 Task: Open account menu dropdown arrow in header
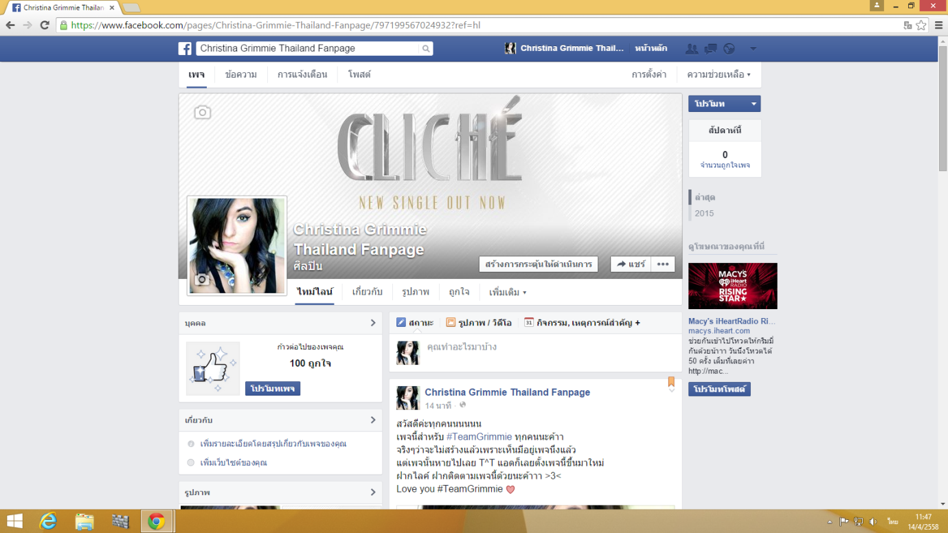(753, 49)
